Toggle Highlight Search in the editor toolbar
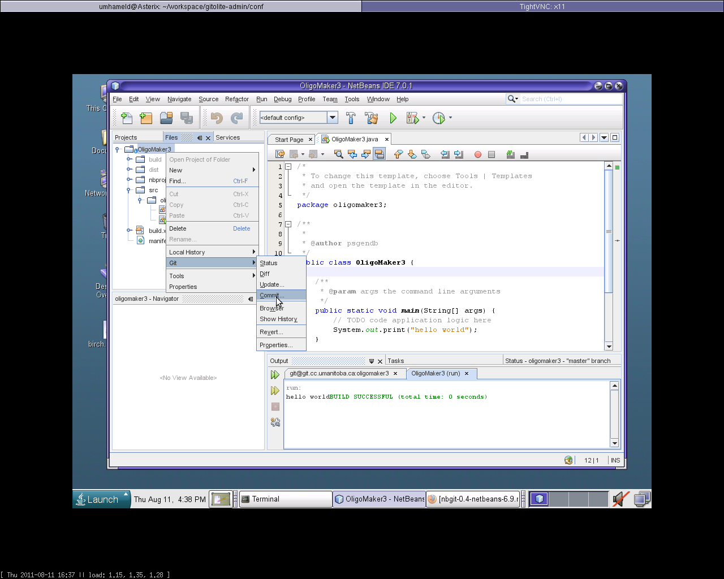 pos(380,154)
